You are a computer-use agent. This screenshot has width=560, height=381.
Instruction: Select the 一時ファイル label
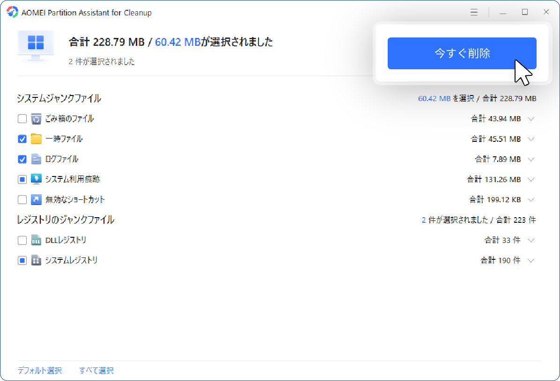pos(64,139)
